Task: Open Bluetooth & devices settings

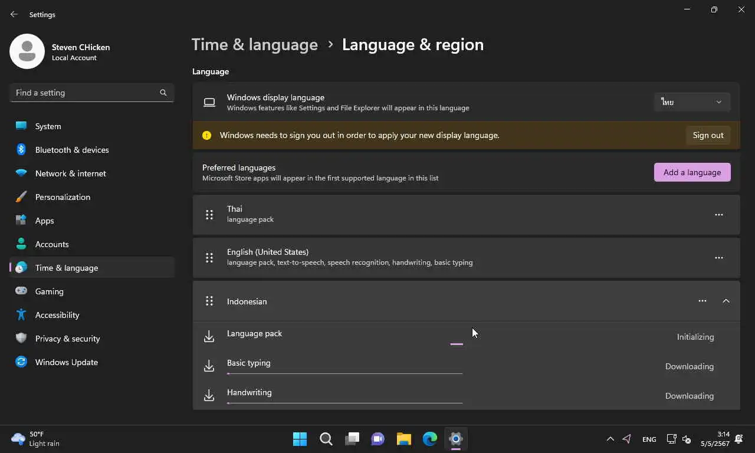Action: point(93,150)
